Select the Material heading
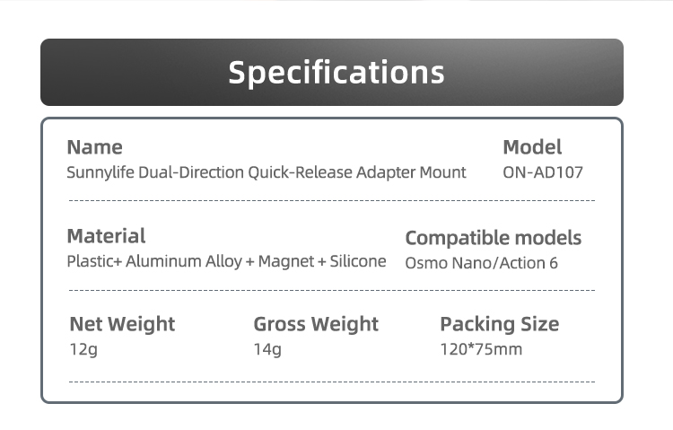 106,236
